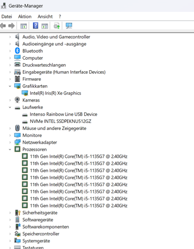
Task: Select the Audioeingänge und -ausgänge label
Action: pos(54,44)
